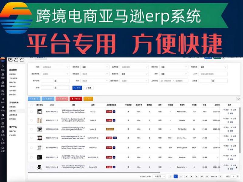Click search icon beside brand Yinkin
The height and width of the screenshot is (182, 243).
(95, 120)
